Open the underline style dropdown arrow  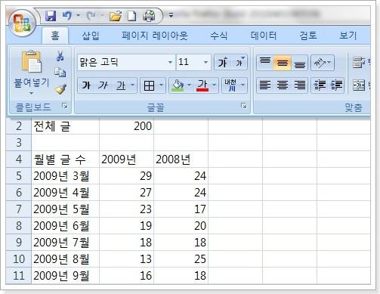(x=132, y=85)
